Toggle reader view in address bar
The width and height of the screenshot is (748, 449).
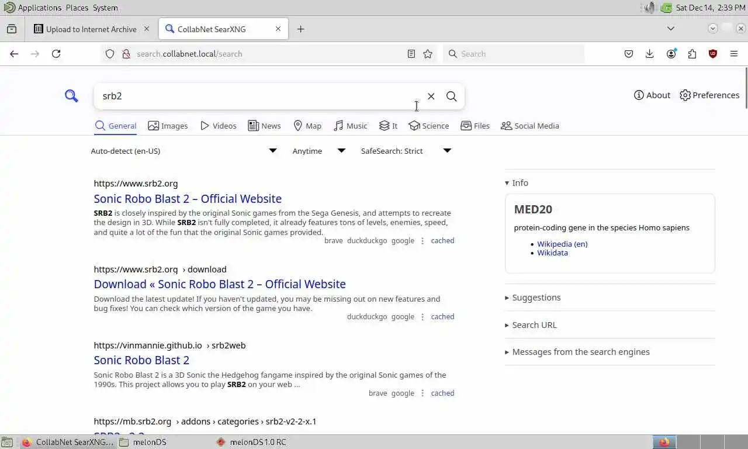(x=411, y=54)
